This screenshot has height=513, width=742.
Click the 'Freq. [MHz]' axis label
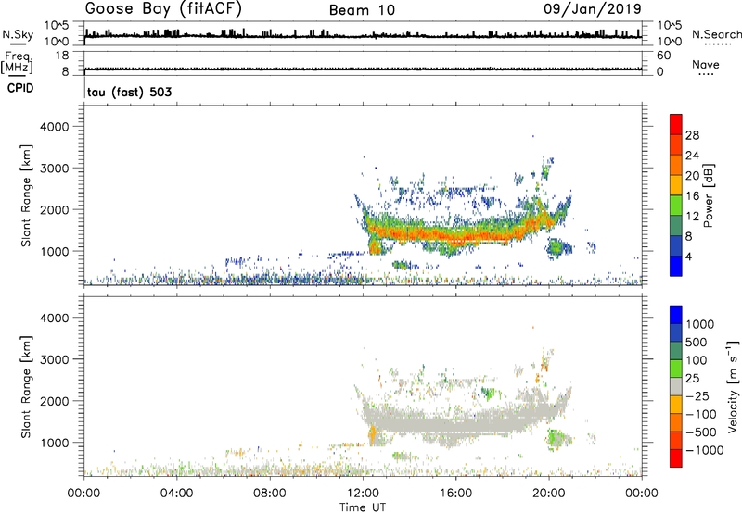(17, 62)
